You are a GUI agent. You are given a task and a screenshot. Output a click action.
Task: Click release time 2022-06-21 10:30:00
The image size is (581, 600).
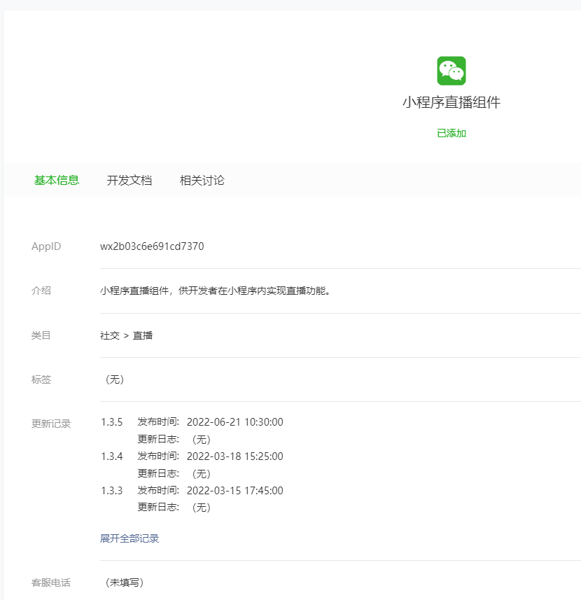234,422
